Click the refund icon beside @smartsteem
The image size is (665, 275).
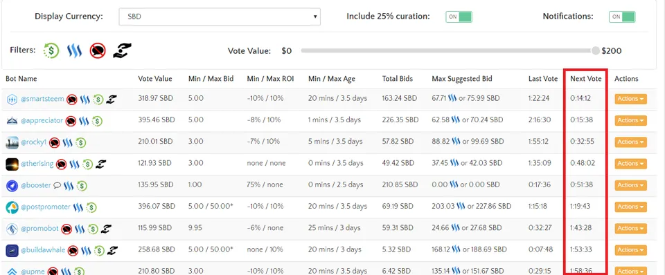98,99
